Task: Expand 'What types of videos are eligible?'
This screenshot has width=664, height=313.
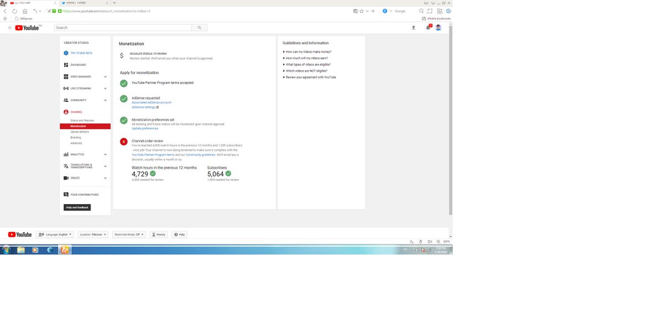Action: click(307, 65)
